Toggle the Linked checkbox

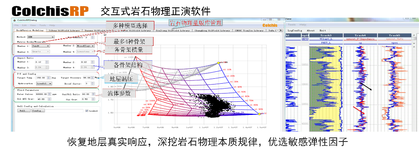click(86, 111)
